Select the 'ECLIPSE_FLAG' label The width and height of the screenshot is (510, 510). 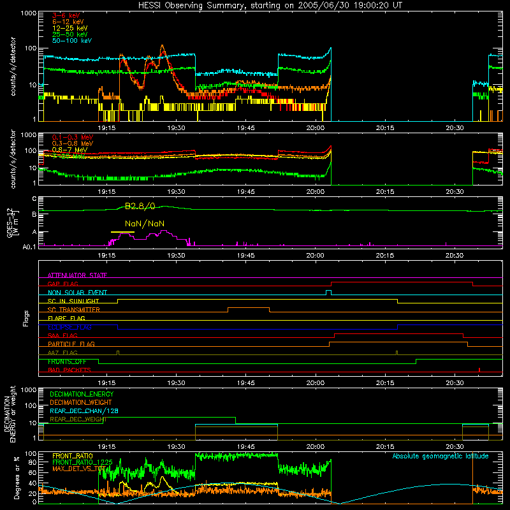click(x=69, y=327)
